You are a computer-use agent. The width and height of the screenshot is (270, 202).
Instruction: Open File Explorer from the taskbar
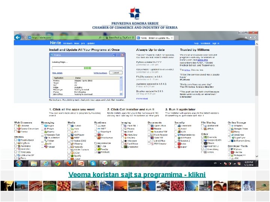(34, 163)
